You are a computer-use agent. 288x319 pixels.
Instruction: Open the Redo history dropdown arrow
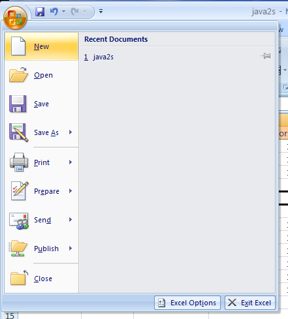[84, 11]
